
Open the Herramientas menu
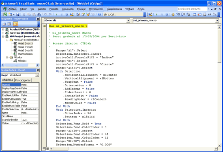(96, 9)
